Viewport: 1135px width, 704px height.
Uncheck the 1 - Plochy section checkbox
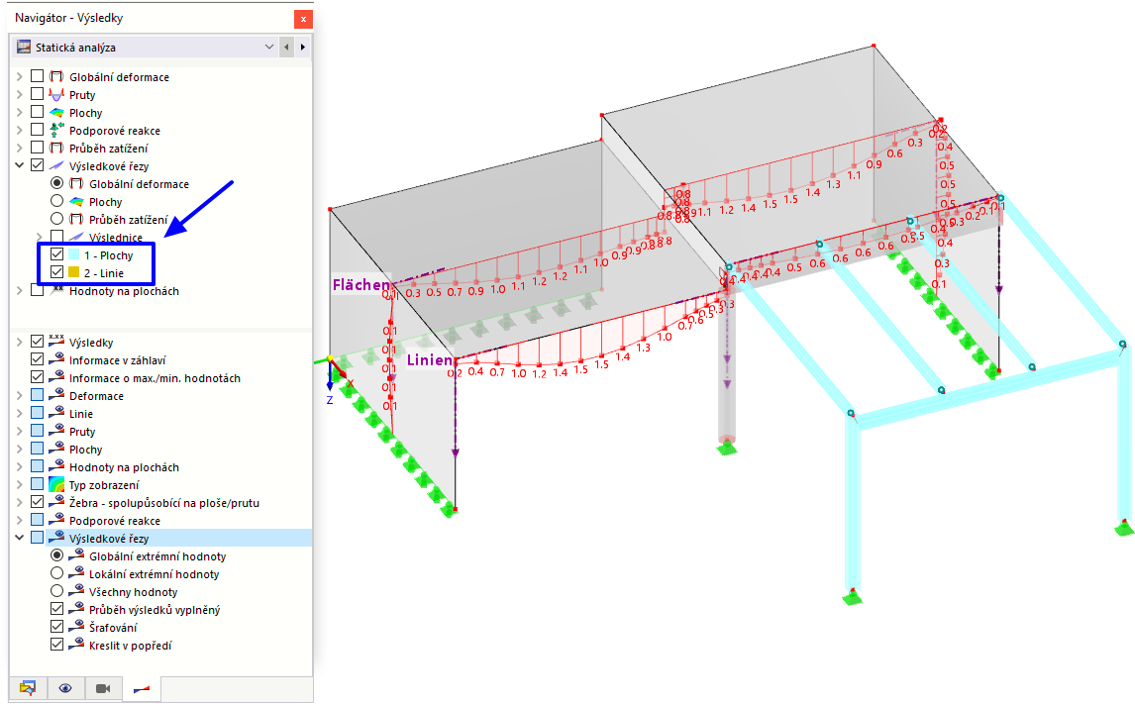[56, 254]
